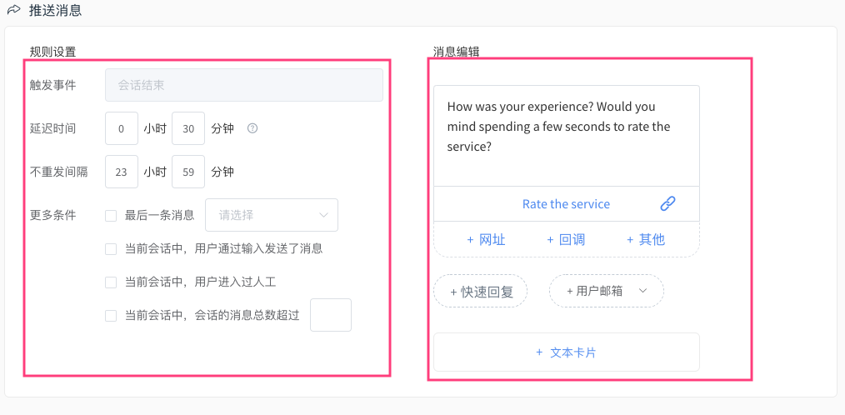Check the 最后一条消息 checkbox
This screenshot has height=415, width=845.
(111, 216)
